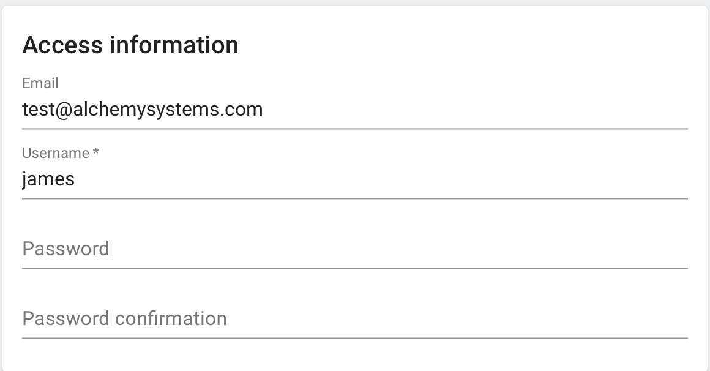Click the underline beneath Password confirmation

[x=355, y=338]
